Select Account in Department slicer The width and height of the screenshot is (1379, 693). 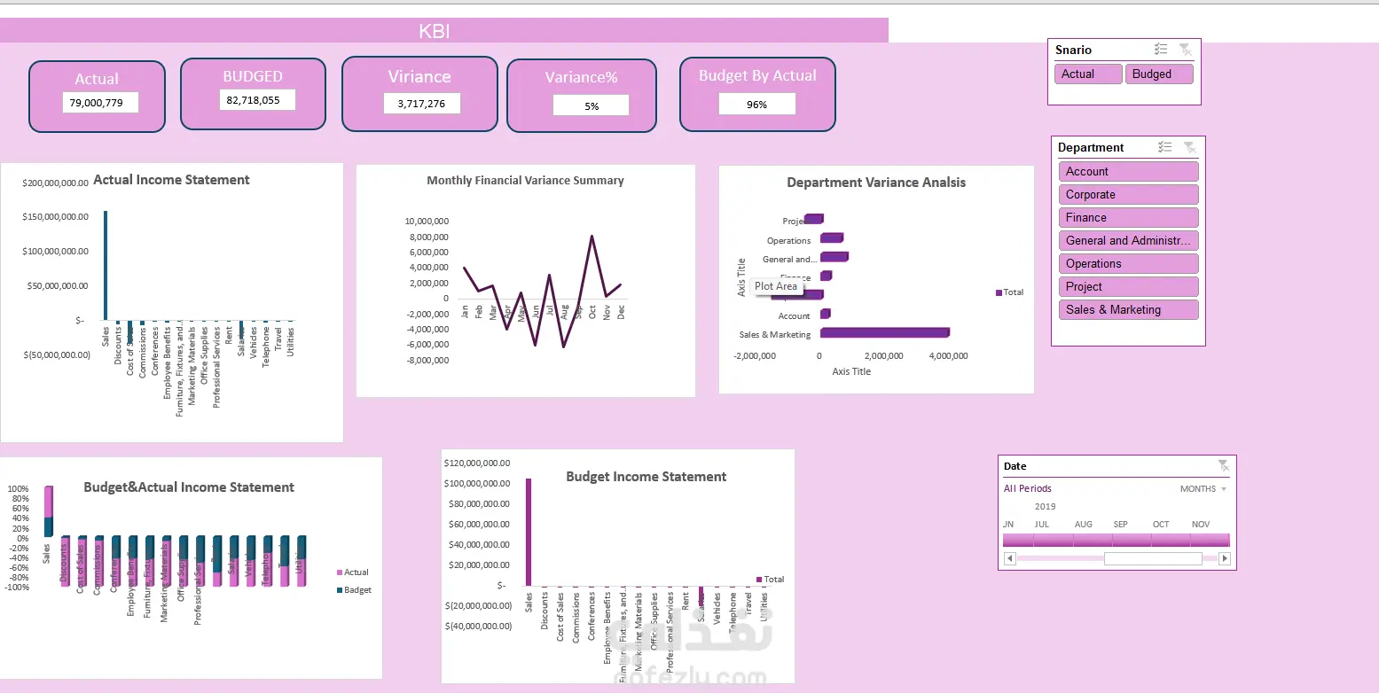[x=1128, y=171]
